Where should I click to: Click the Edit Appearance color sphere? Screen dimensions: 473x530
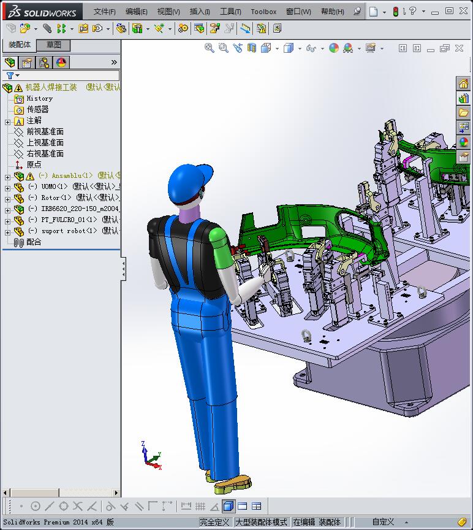coord(334,48)
